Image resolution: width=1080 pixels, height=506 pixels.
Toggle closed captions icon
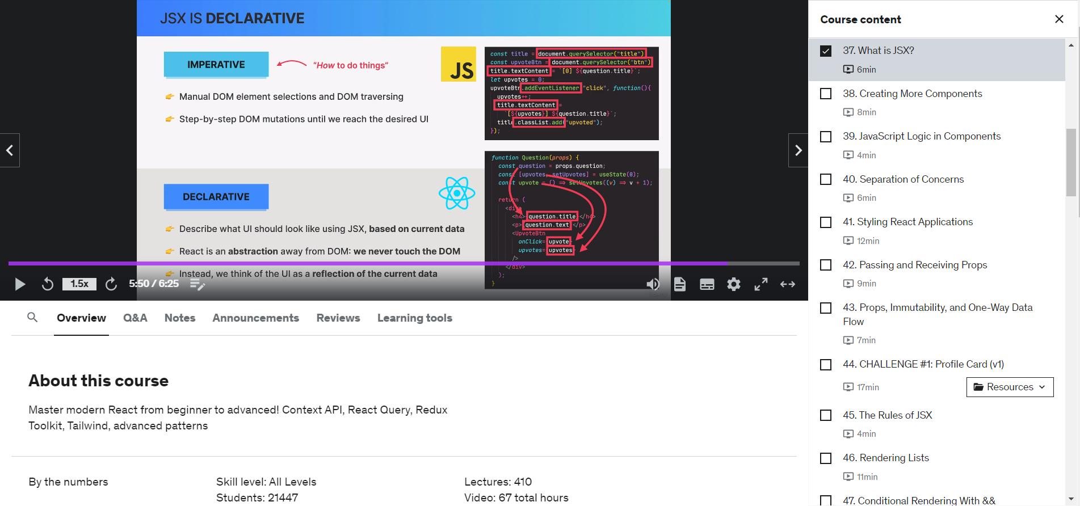click(707, 284)
